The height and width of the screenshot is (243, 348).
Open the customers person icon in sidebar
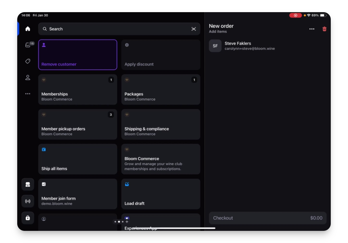[27, 77]
